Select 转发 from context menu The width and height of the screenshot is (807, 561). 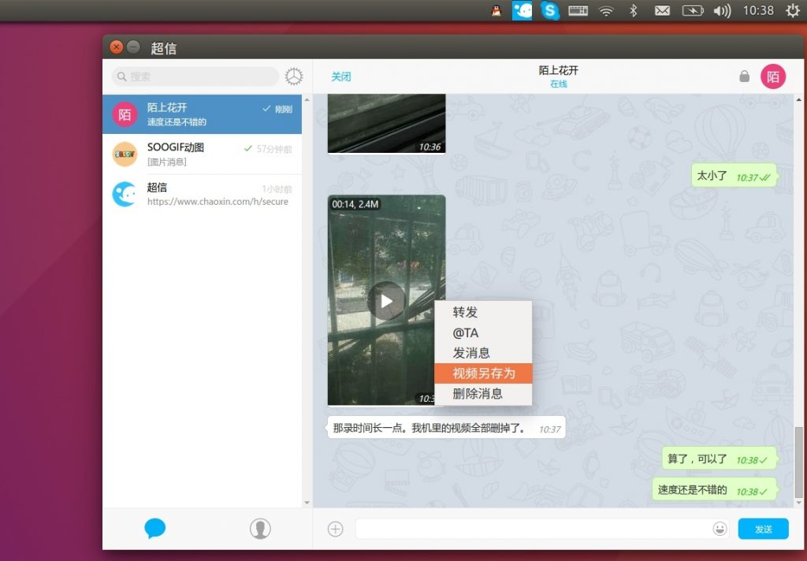pos(466,312)
